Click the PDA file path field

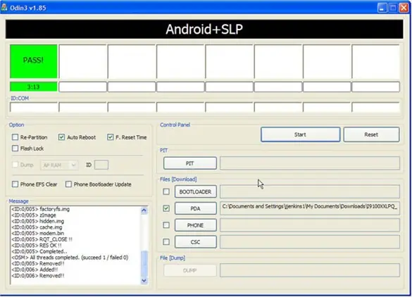coord(310,208)
